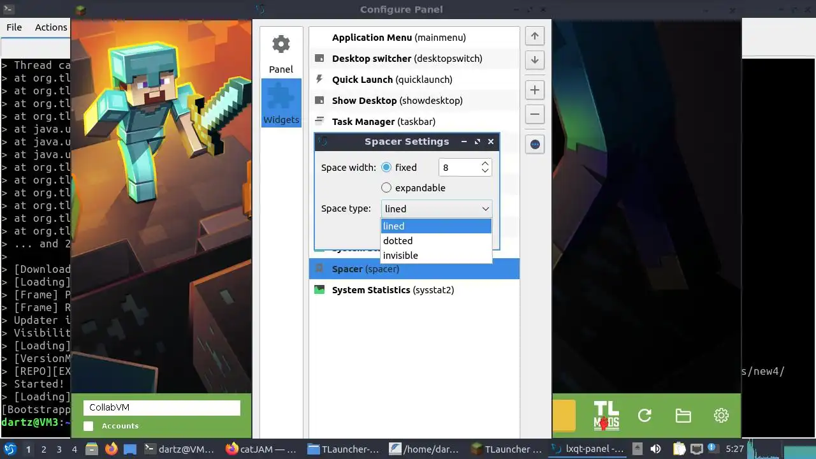Maximize the Spacer Settings dialog

tap(477, 142)
